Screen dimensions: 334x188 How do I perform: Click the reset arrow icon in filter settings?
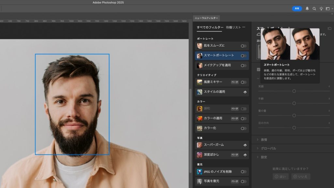point(329,28)
